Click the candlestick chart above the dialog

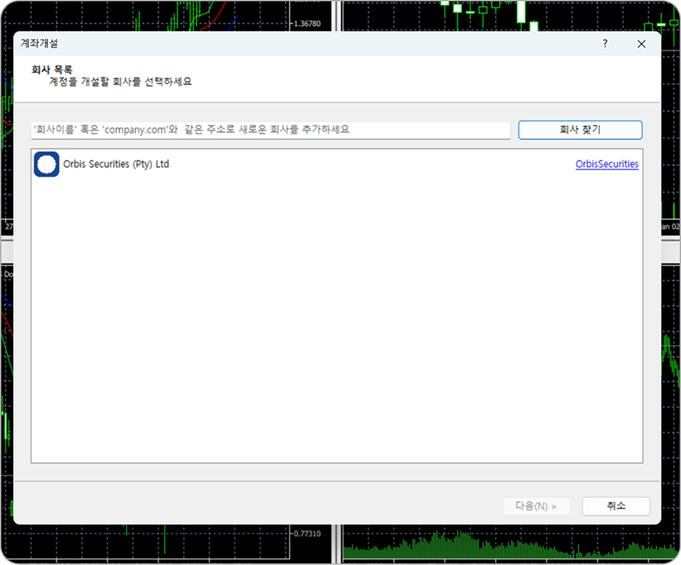pos(497,13)
